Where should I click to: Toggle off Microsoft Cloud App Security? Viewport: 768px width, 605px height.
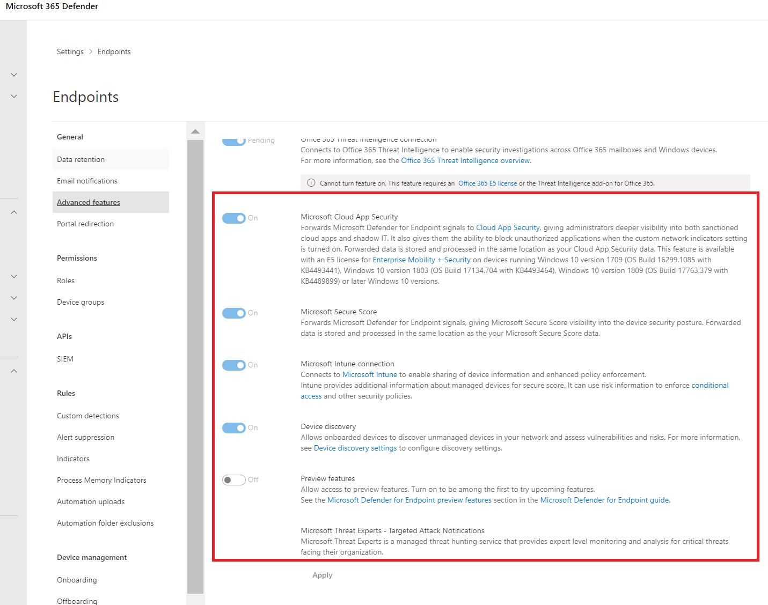pos(234,218)
